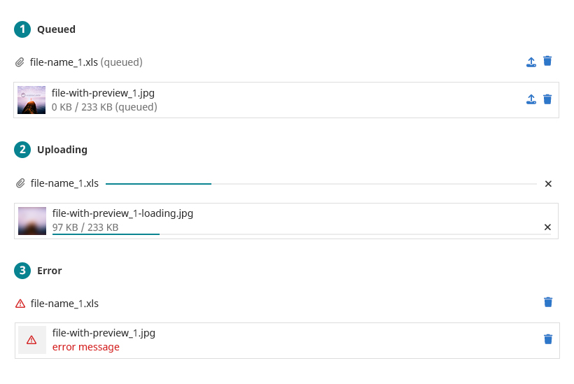Open the queued image preview thumbnail

pyautogui.click(x=31, y=100)
